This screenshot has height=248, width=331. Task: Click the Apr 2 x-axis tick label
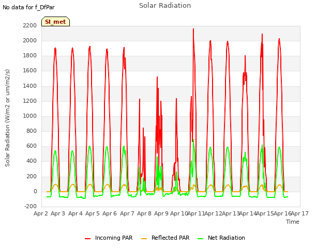click(41, 213)
